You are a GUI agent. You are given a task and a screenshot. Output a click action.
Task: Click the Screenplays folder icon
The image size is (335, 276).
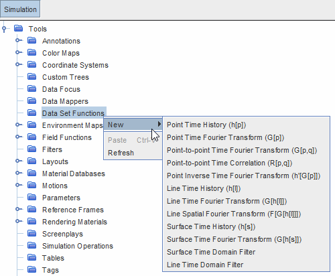(x=32, y=233)
